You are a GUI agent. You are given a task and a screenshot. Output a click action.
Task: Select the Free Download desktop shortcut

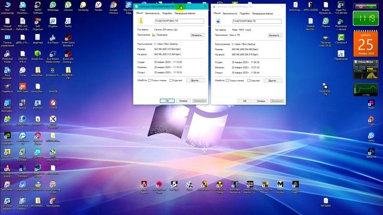tap(23, 7)
